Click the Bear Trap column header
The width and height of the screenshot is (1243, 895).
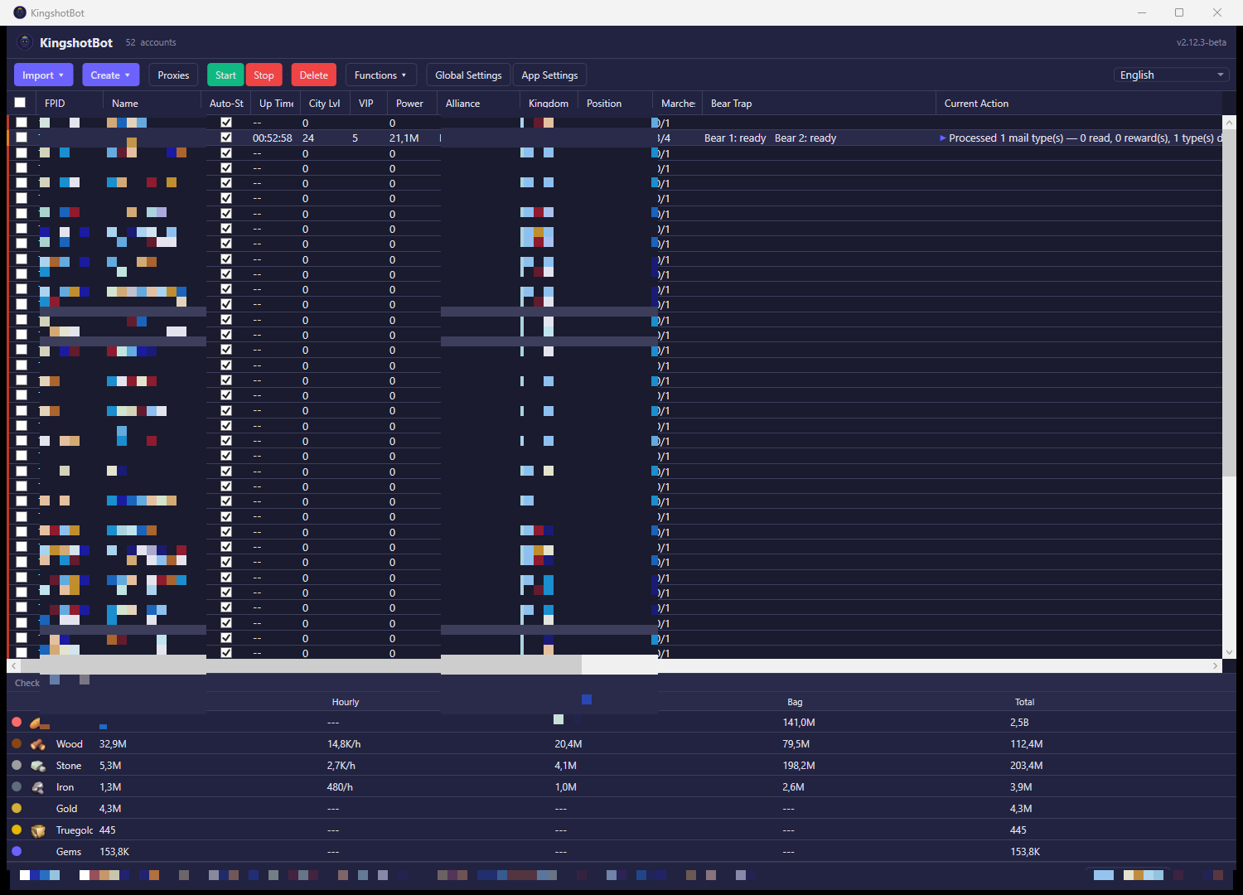819,103
